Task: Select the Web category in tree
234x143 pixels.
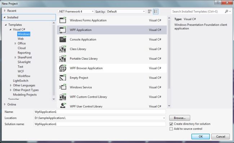Action: point(21,39)
